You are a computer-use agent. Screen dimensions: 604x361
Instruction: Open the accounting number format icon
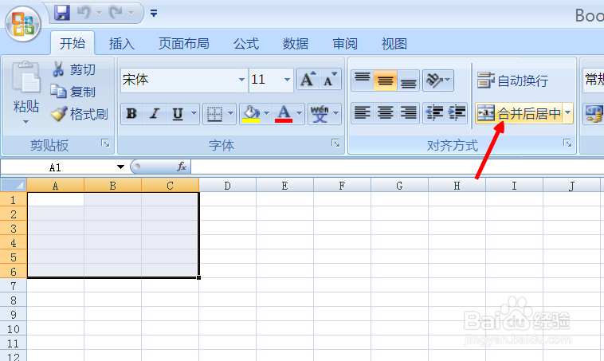pos(594,113)
